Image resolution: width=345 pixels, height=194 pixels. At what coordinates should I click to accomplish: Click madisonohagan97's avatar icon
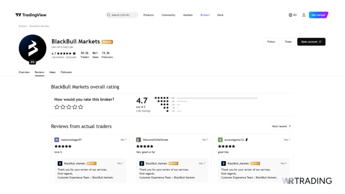coord(57,140)
